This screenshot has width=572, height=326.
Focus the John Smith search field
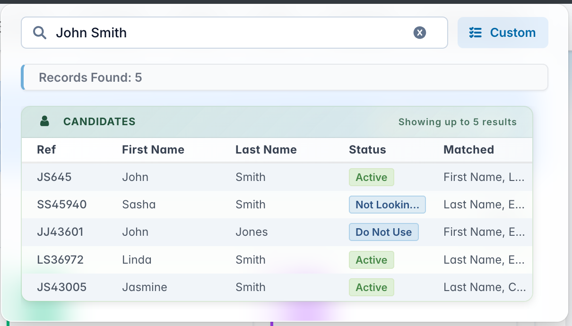point(234,33)
